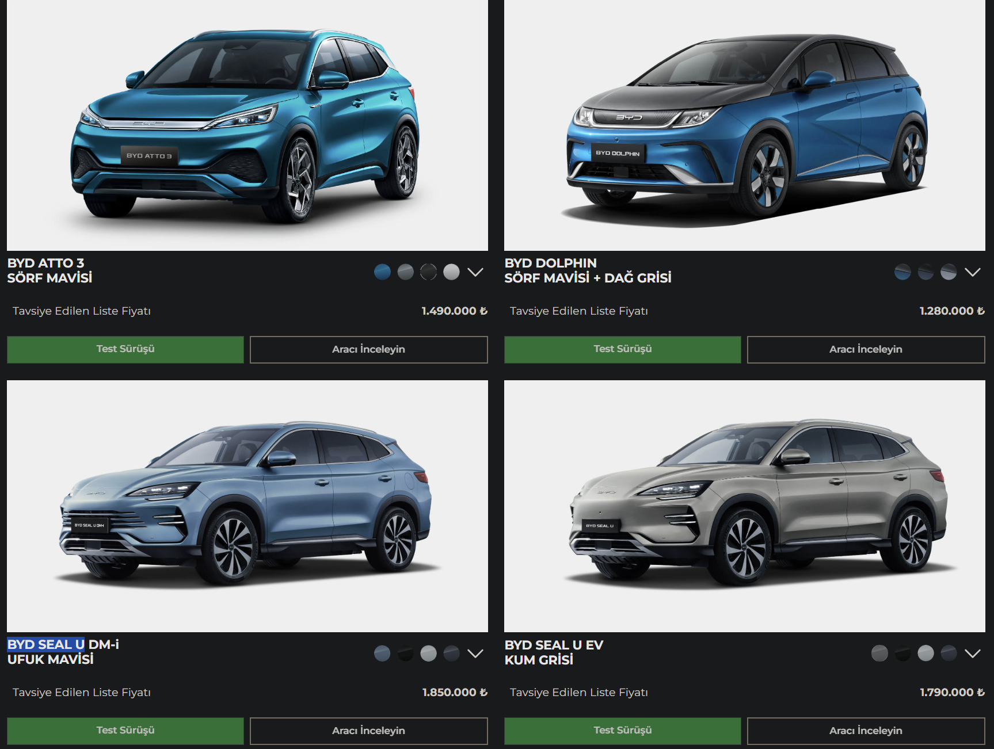994x749 pixels.
Task: Pick the silver swatch for BYD SEAL U DM-i
Action: (428, 654)
